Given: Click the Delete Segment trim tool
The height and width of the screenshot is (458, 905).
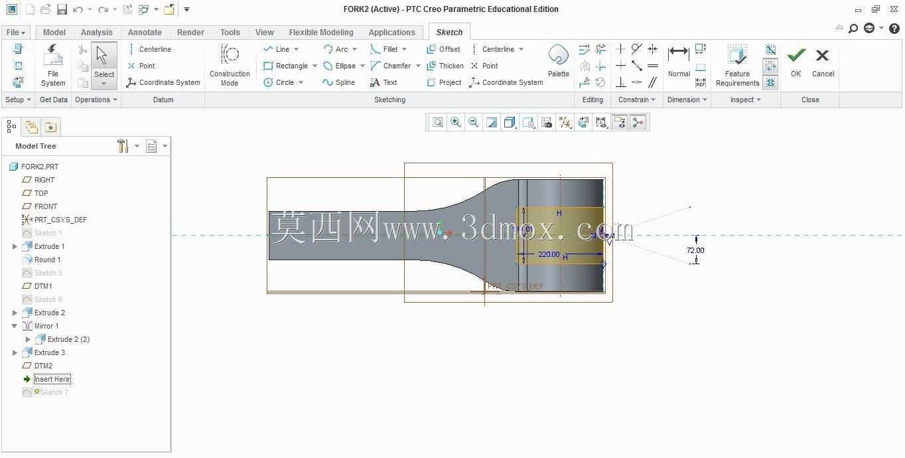Looking at the screenshot, I should pyautogui.click(x=600, y=49).
